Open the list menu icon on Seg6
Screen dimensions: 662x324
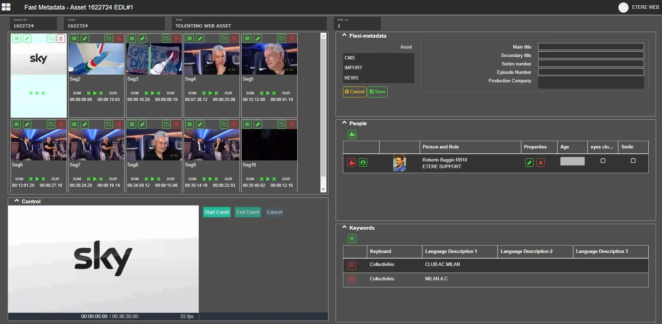pyautogui.click(x=17, y=124)
